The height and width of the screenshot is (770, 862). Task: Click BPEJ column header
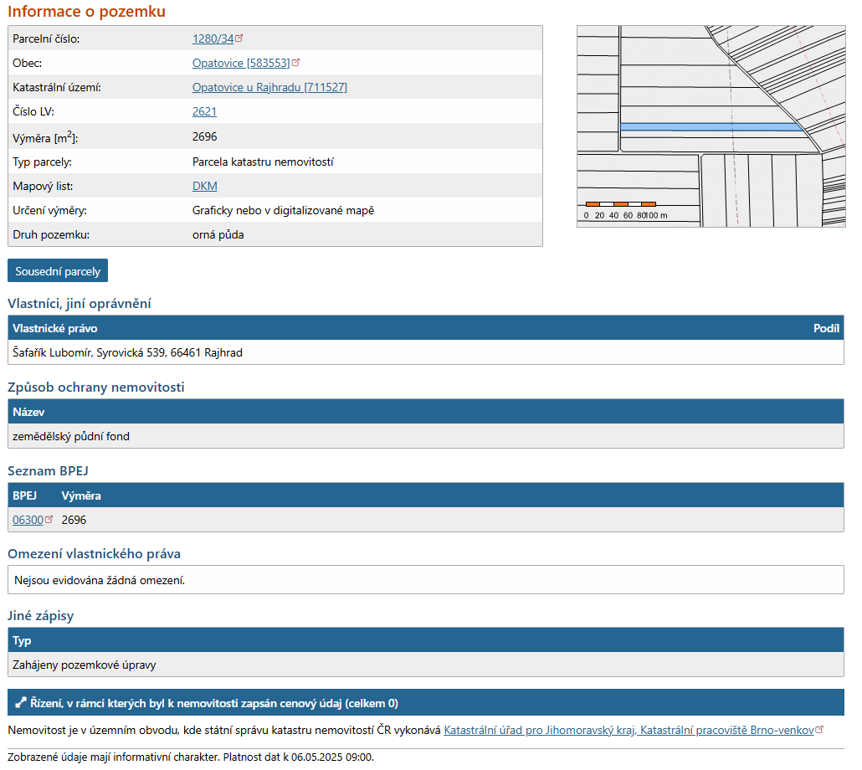click(x=25, y=495)
